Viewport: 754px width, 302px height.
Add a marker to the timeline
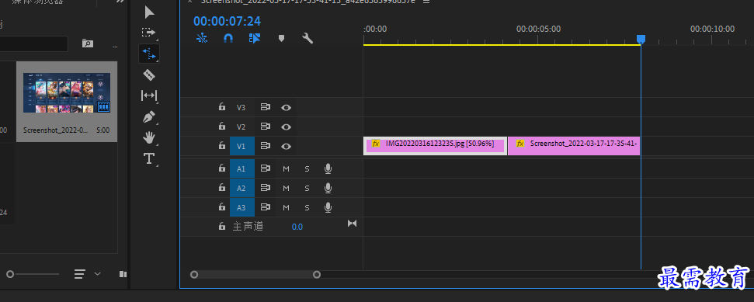pos(281,38)
